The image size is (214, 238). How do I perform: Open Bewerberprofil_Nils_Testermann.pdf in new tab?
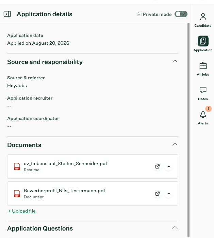[157, 194]
